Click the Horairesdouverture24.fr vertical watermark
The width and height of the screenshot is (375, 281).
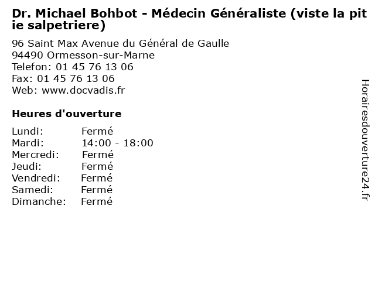tap(365, 140)
